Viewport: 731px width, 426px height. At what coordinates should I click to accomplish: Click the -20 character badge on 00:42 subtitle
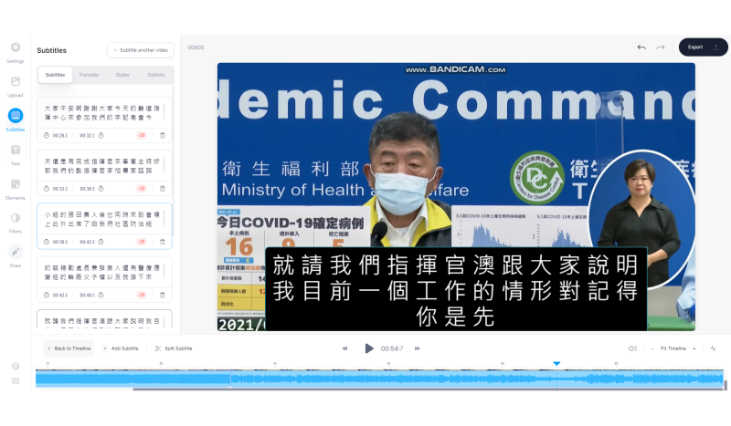point(142,295)
